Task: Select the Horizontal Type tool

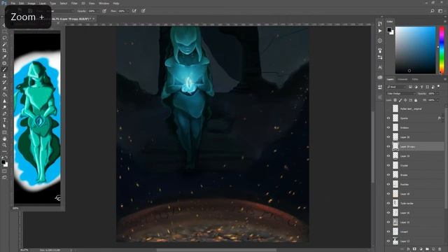Action: pyautogui.click(x=4, y=120)
